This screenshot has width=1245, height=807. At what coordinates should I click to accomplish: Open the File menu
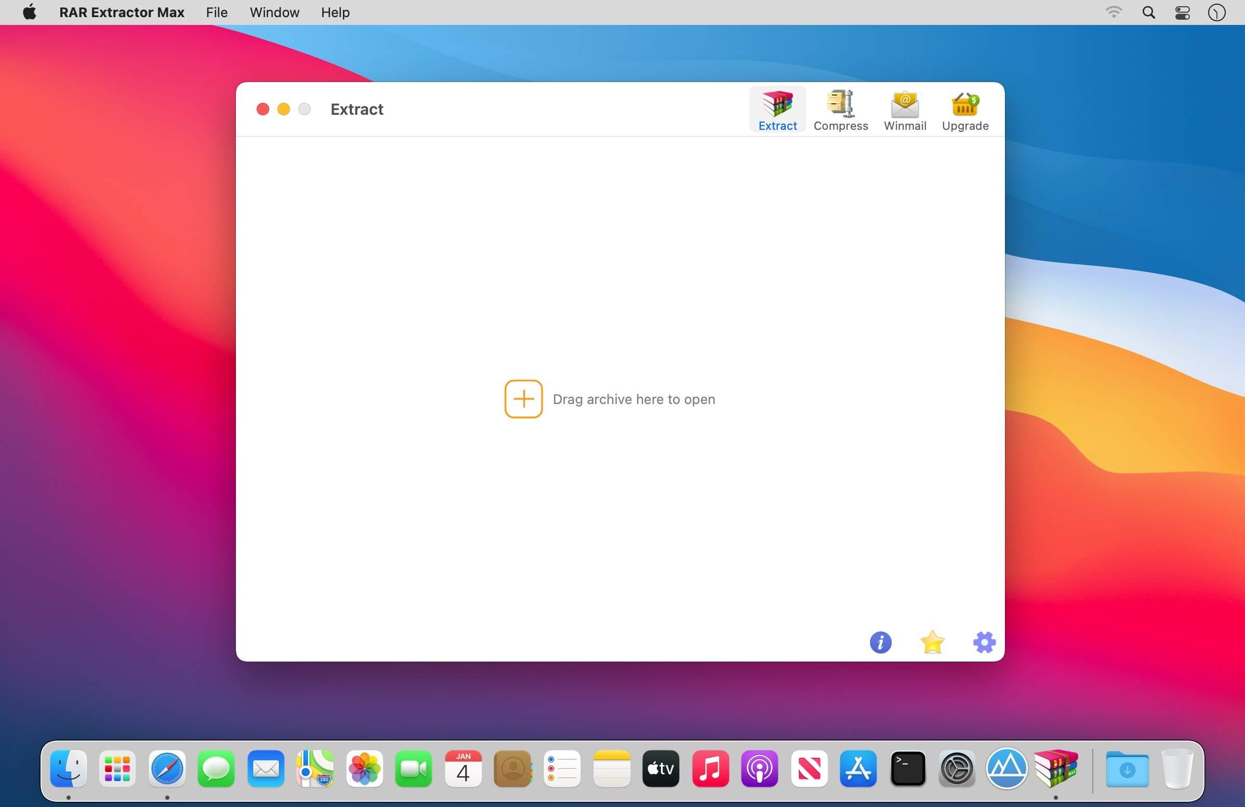(x=216, y=12)
